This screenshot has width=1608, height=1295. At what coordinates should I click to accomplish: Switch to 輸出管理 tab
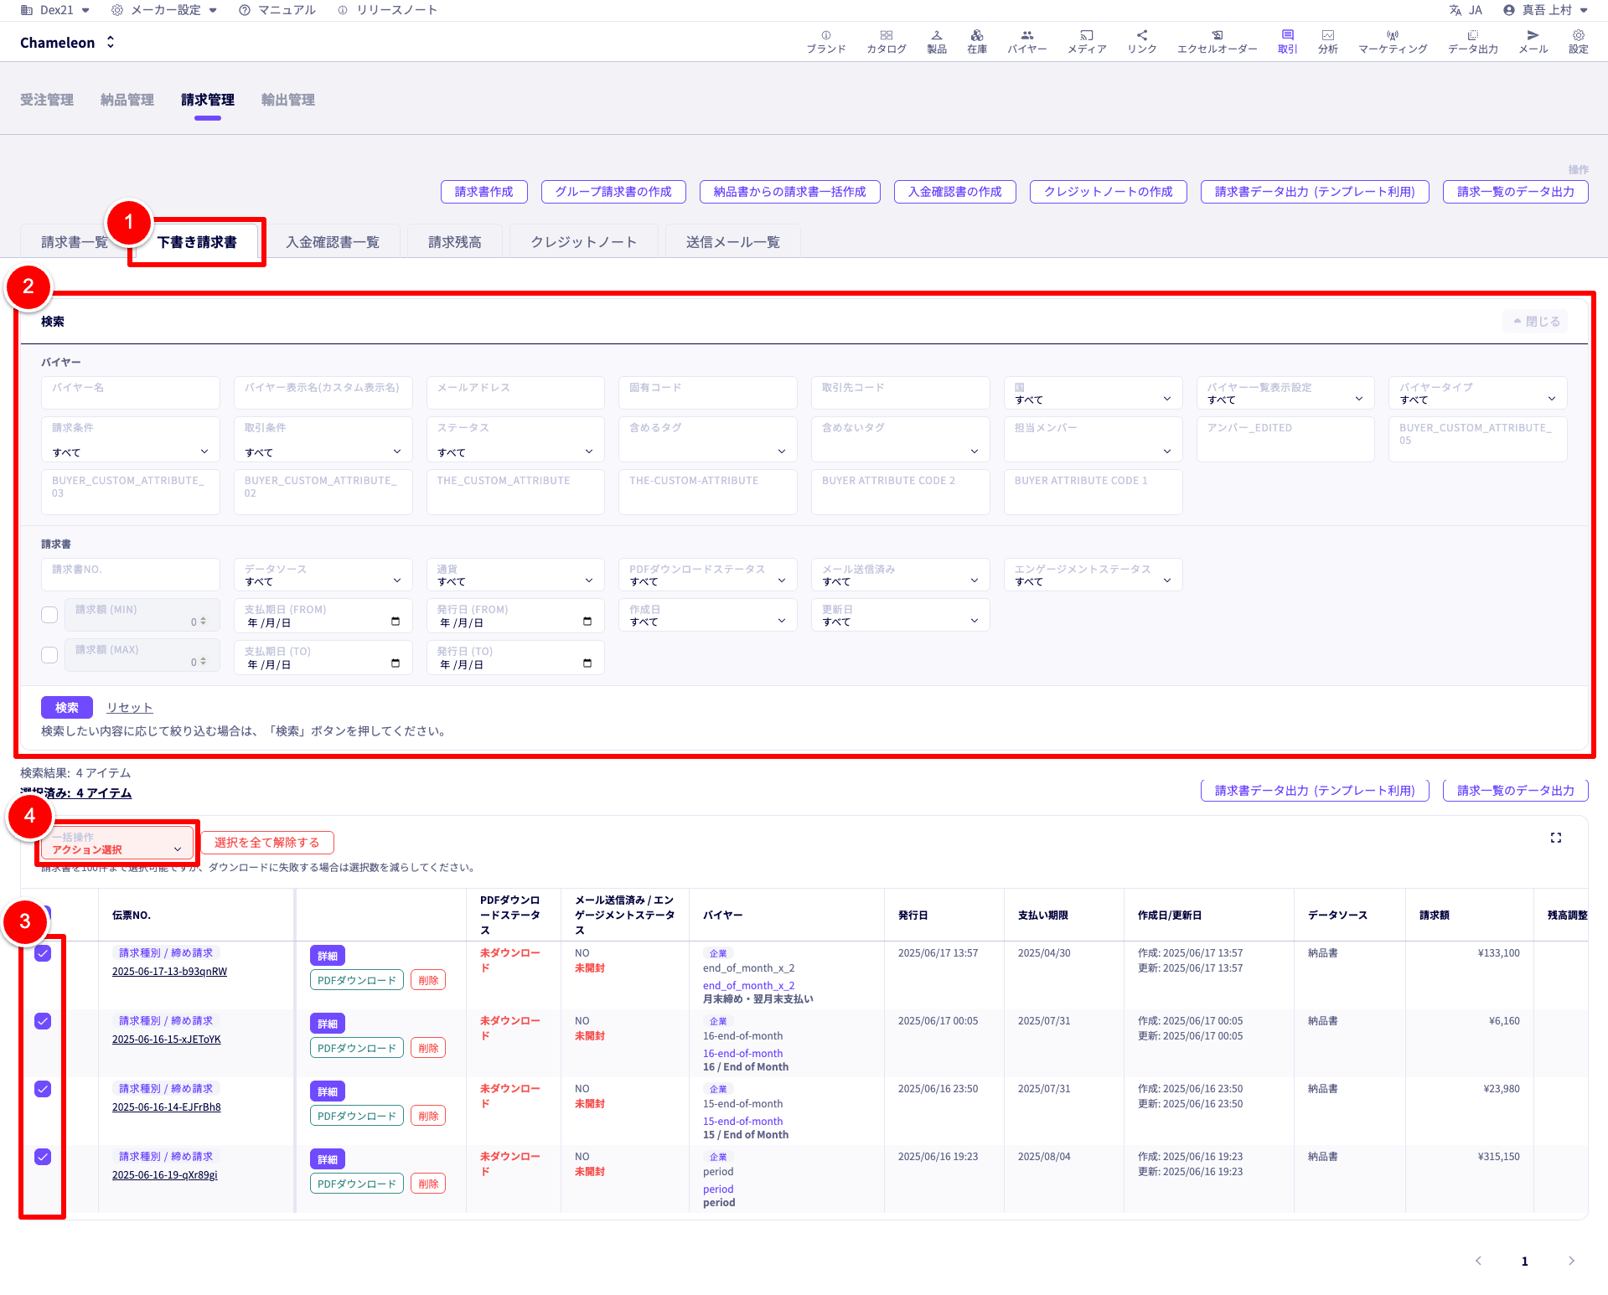click(288, 100)
